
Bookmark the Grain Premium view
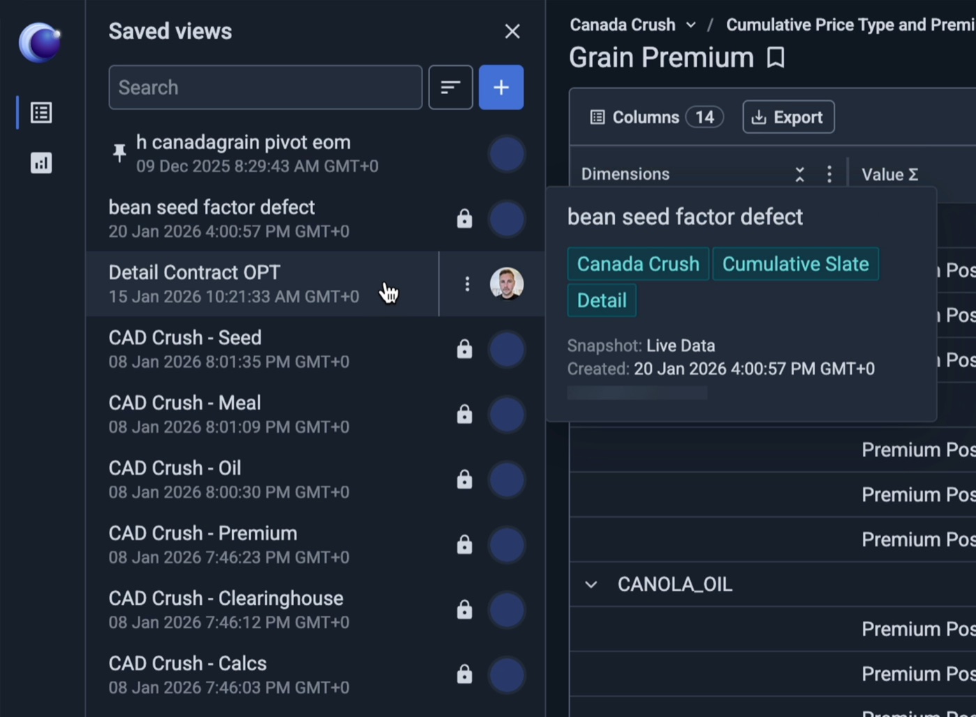pos(775,58)
